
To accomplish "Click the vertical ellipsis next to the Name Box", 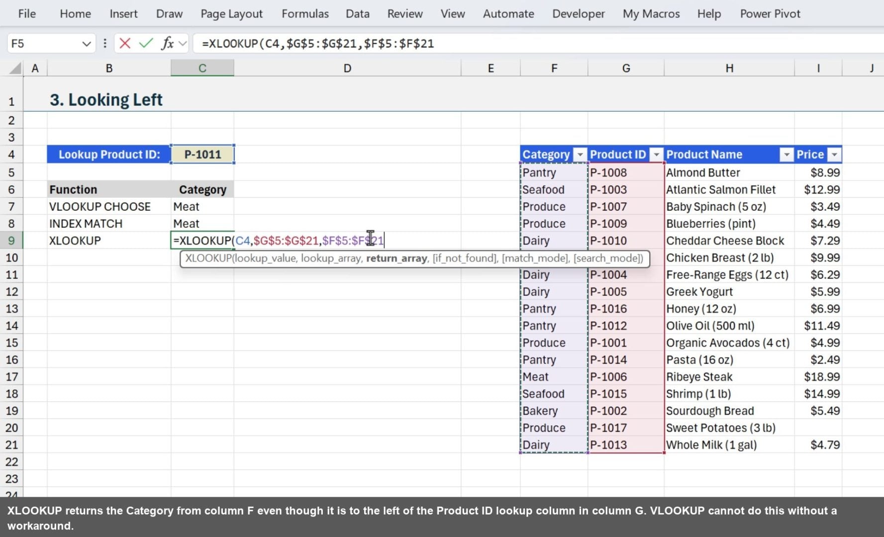I will tap(104, 43).
